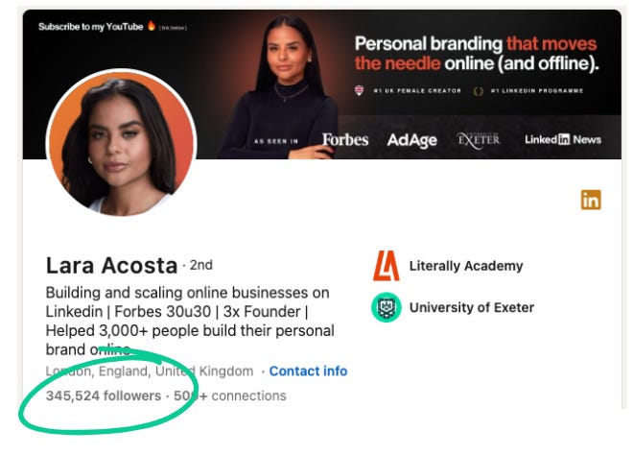Open the Contact info link
Screen dimensions: 633x455
[308, 371]
